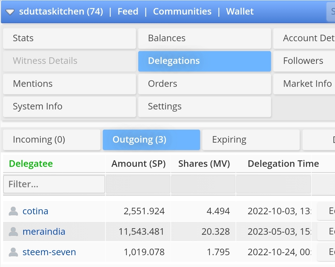Open the Wallet page
This screenshot has height=267, width=335.
240,12
